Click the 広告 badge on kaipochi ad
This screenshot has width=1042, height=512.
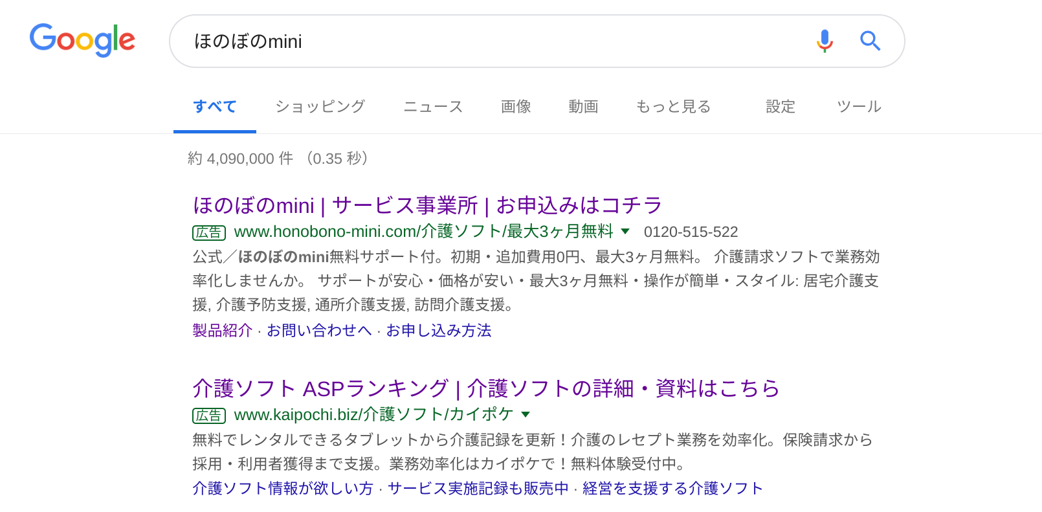209,416
